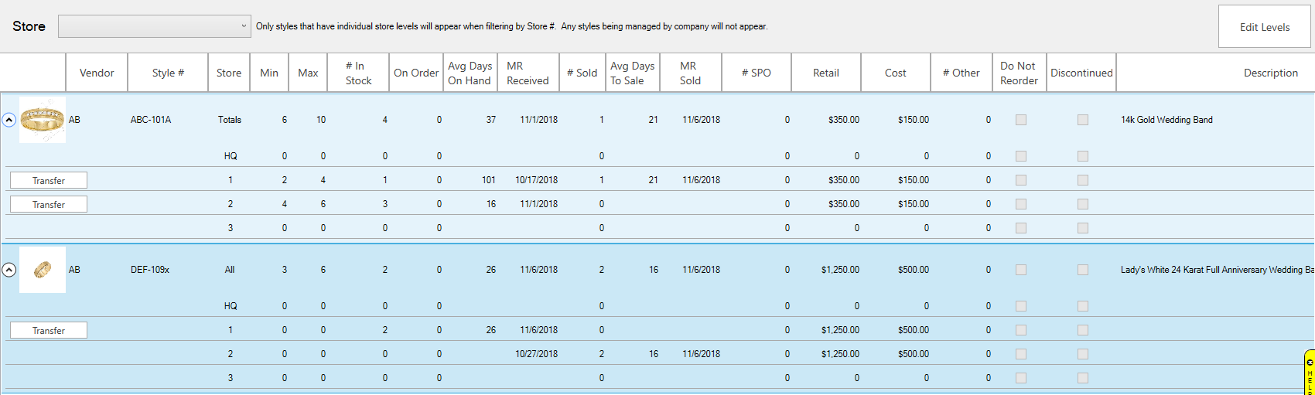Viewport: 1315px width, 395px height.
Task: Click Transfer for ABC-101A store 1
Action: click(x=49, y=180)
